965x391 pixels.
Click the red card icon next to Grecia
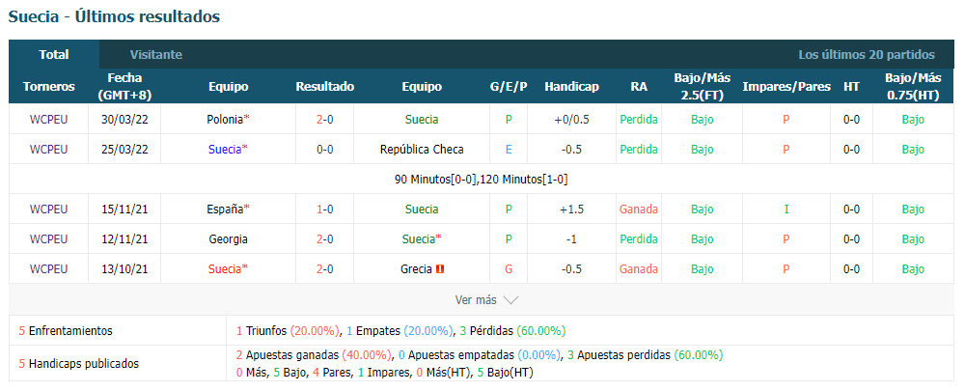point(440,269)
